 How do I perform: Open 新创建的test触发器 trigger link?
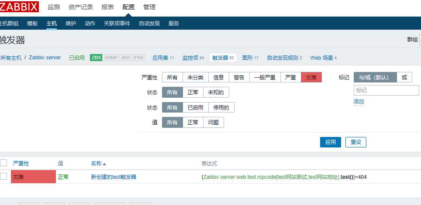click(x=114, y=177)
